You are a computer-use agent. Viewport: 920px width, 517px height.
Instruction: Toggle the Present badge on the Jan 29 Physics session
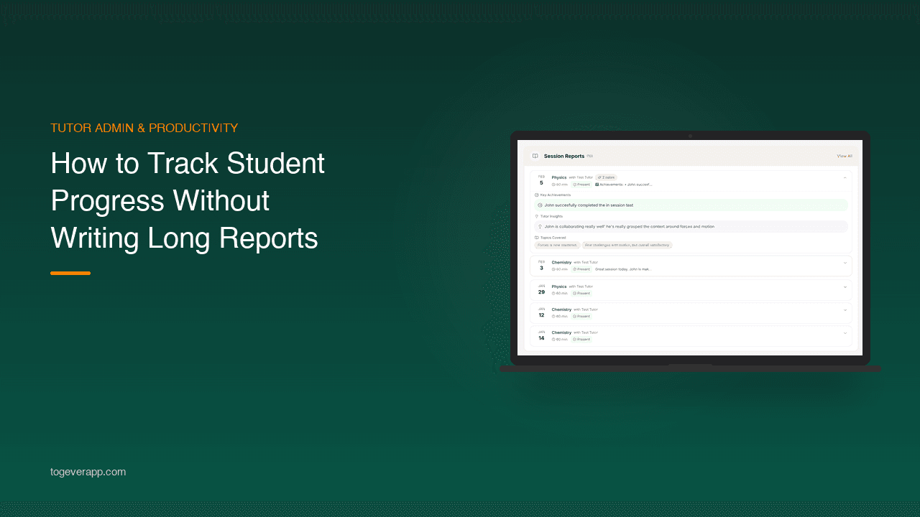tap(581, 293)
